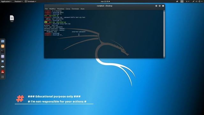Open the Aiuto menu in the terminal
Screen dimensions: 204x115
click(83, 9)
